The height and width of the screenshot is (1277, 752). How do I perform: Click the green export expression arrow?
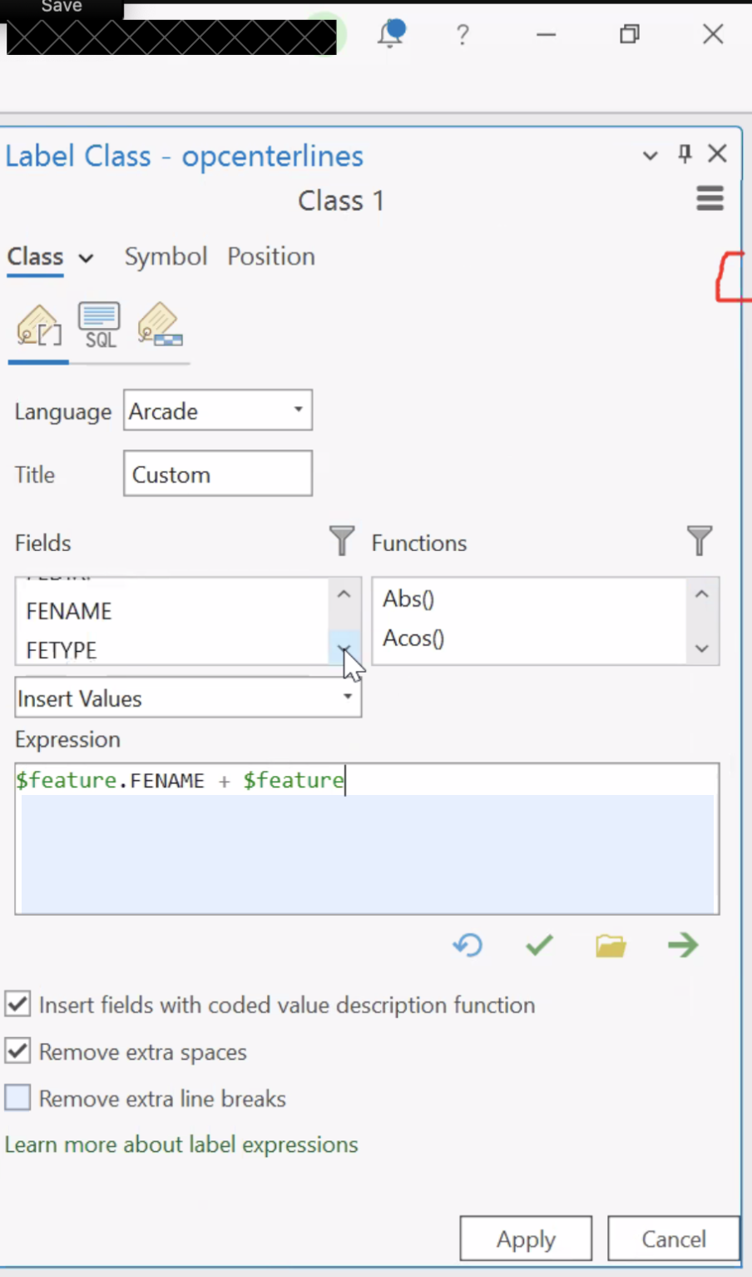(683, 945)
